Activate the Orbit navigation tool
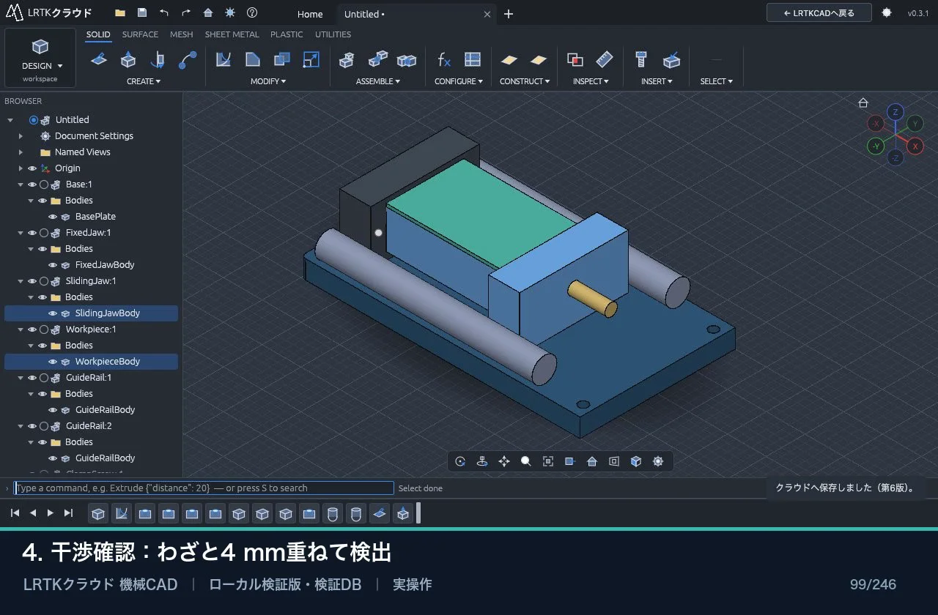Screen dimensions: 938x615 tap(460, 461)
